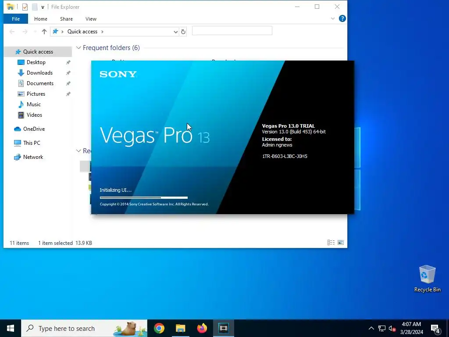Click the File Explorer search box
The image size is (449, 337).
click(x=232, y=31)
